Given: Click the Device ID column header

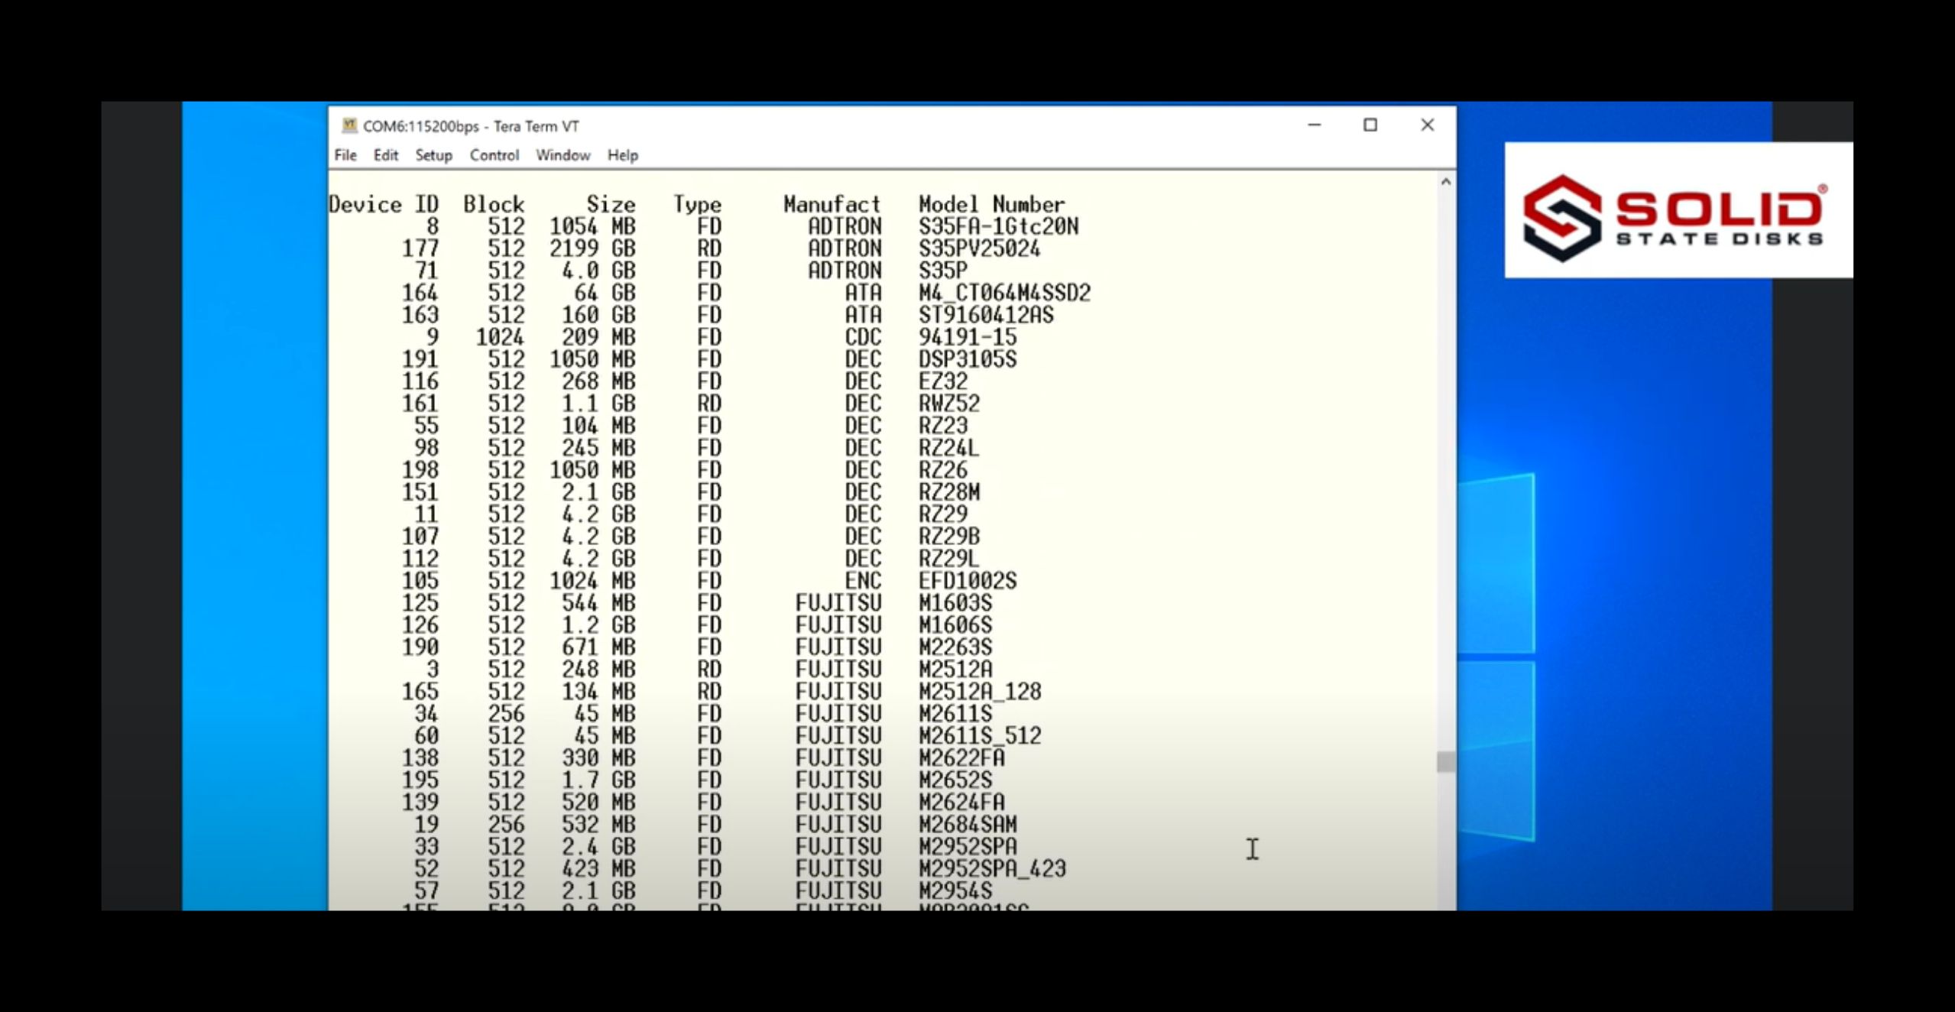Looking at the screenshot, I should point(383,203).
